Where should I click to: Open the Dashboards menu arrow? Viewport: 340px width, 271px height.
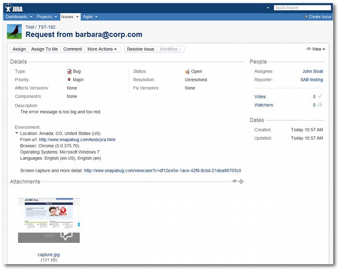click(31, 17)
